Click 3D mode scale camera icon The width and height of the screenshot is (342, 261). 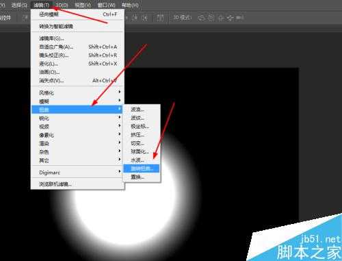239,18
